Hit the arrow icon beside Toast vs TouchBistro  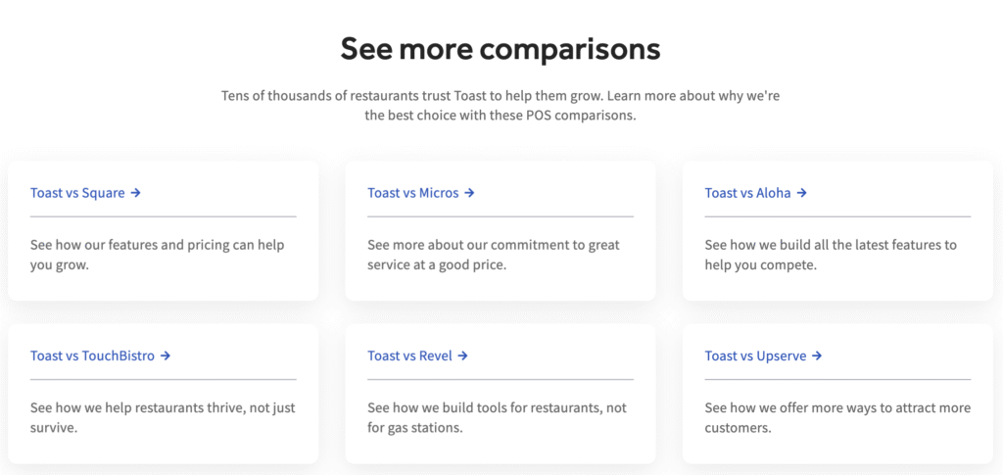[166, 356]
